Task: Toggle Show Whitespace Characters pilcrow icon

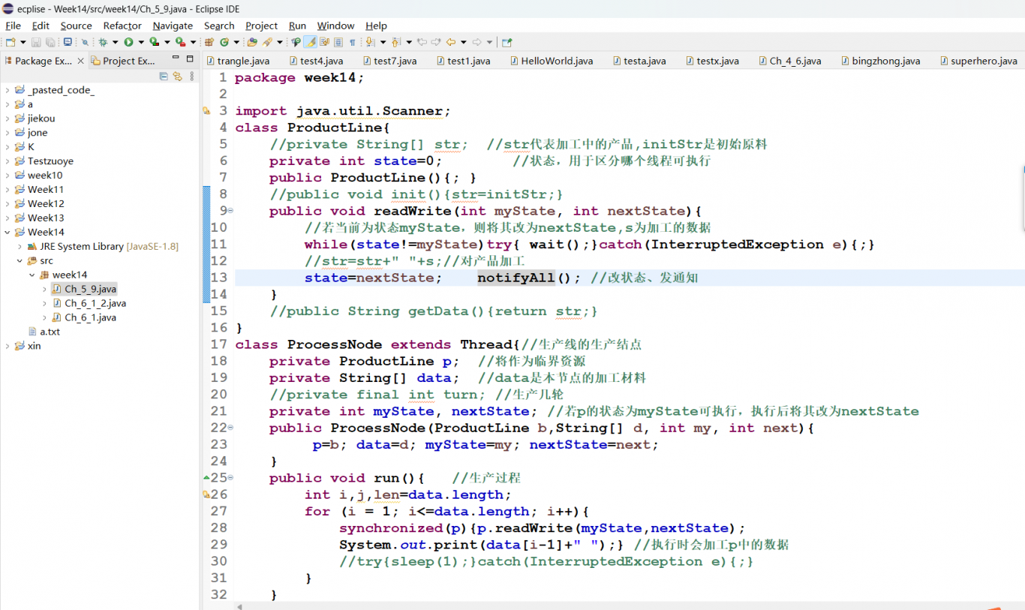Action: [x=353, y=42]
